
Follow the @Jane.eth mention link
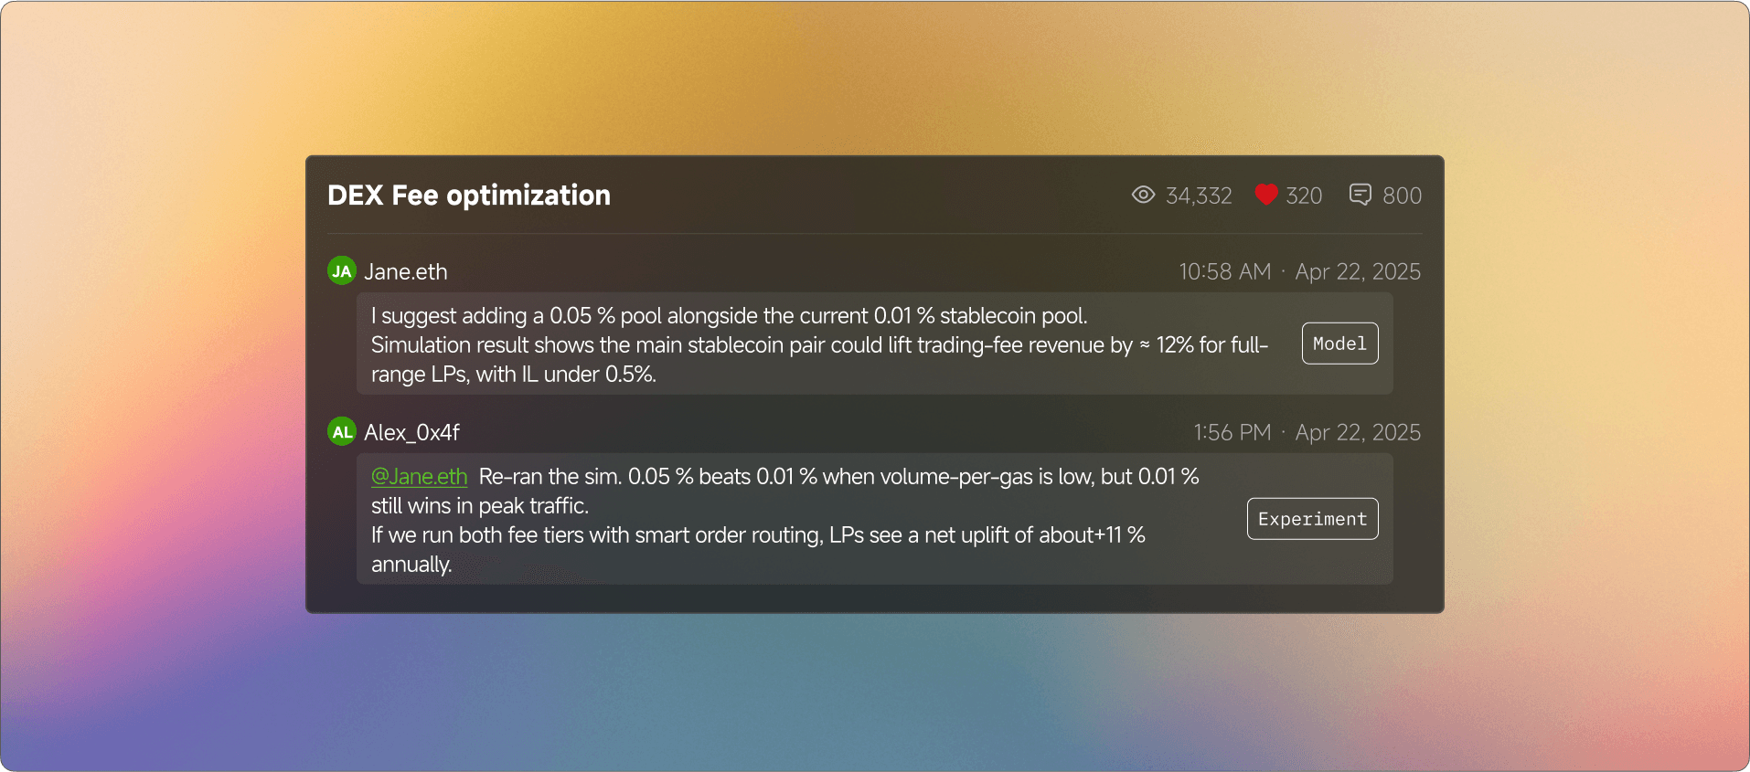tap(419, 476)
